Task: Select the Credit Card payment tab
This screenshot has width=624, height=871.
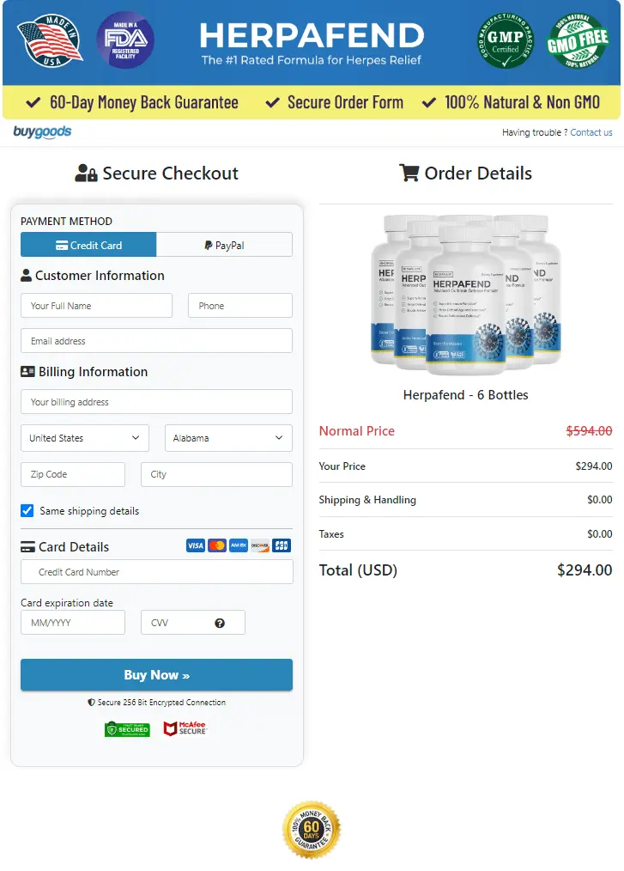Action: pos(88,245)
